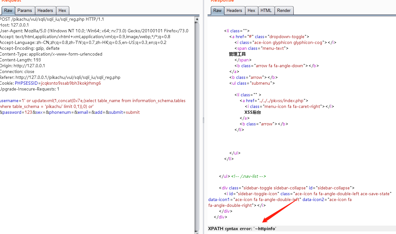This screenshot has height=234, width=396.
Task: Click the Upgrade-Insecure-Requests: 1 line
Action: tap(29, 89)
